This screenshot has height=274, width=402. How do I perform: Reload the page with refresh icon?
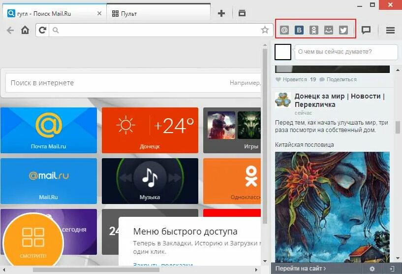point(42,30)
